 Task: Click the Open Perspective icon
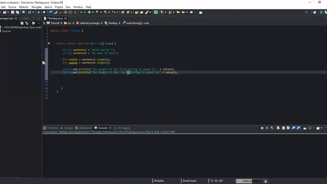(x=315, y=12)
